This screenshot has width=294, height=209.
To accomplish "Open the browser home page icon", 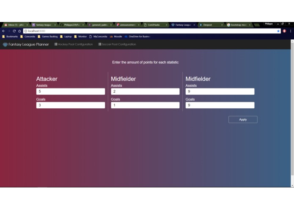I will 19,31.
